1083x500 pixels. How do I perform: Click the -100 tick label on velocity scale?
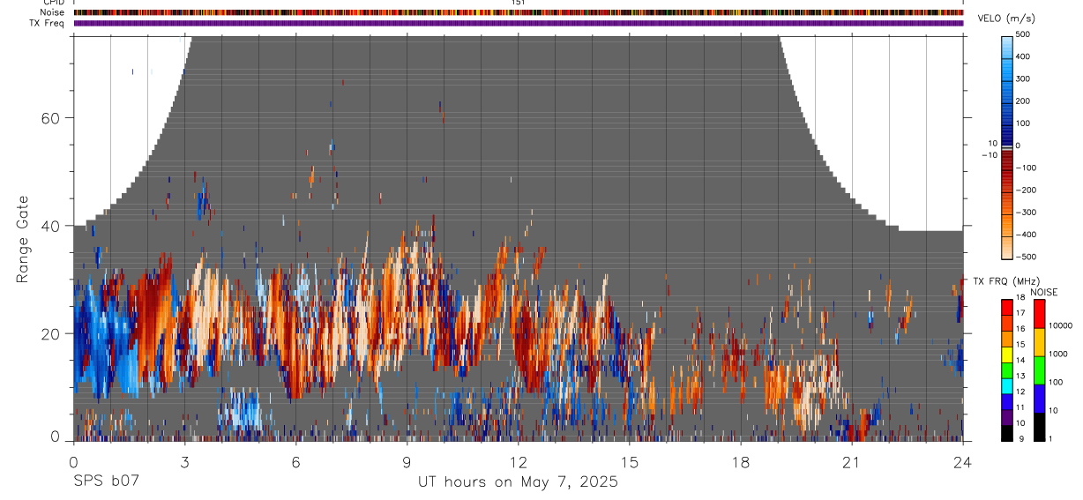pos(1026,168)
